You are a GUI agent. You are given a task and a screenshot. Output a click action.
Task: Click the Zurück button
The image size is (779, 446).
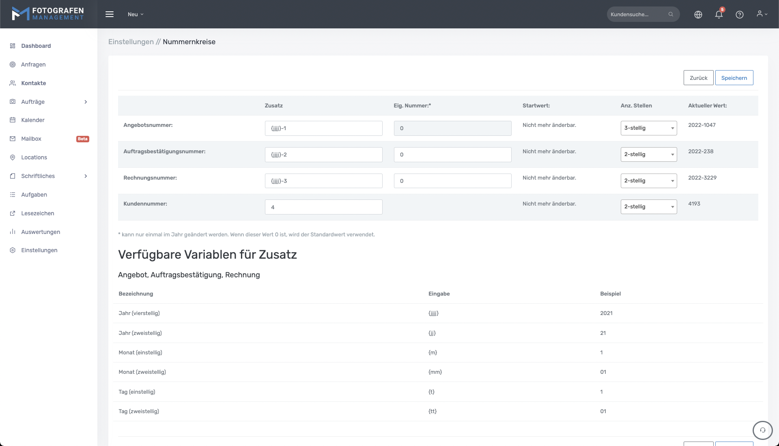coord(698,78)
